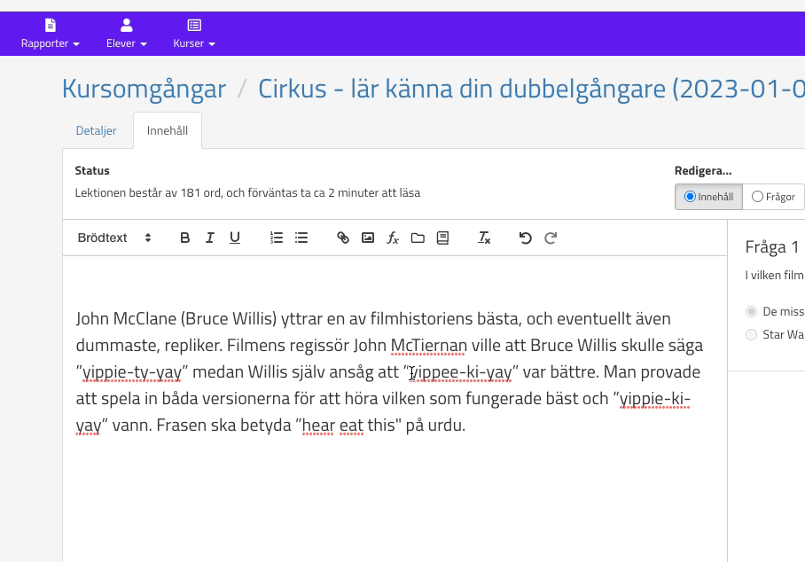
Task: Select the Star Wa... answer option
Action: pos(752,334)
